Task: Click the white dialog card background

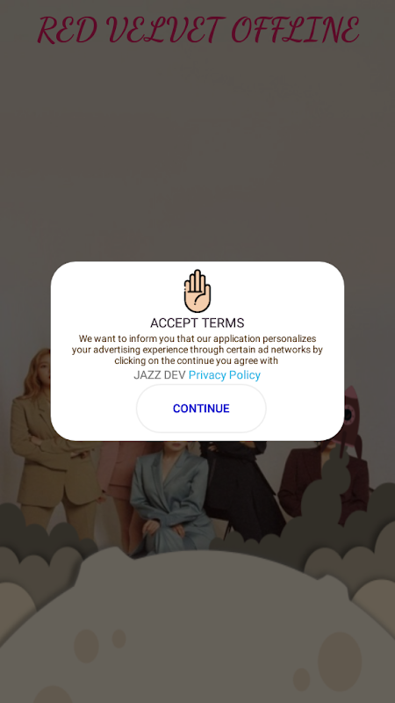Action: tap(197, 351)
